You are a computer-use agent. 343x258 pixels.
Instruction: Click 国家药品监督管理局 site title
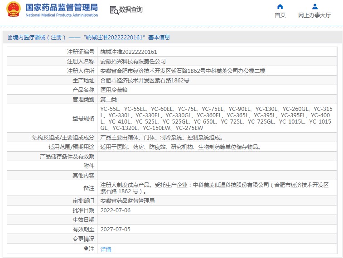click(62, 7)
